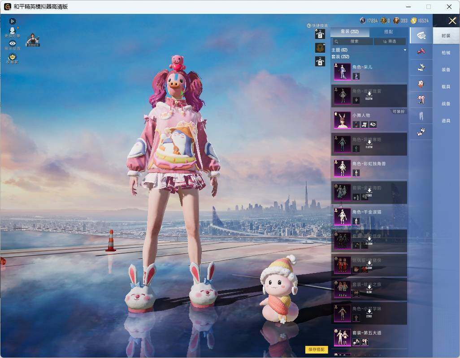Screen dimensions: 460x358
Task: Download the 11.67M locked outfit
Action: tap(369, 144)
